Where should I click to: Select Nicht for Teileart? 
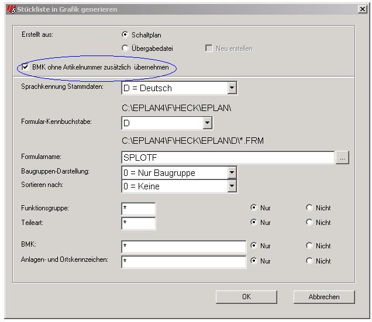pos(309,222)
